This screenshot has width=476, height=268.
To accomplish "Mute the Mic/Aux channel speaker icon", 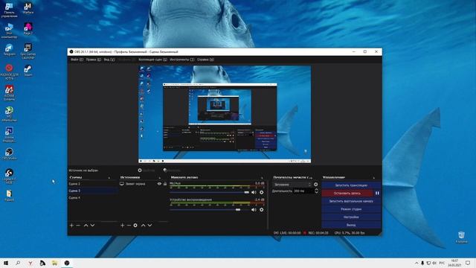I will [254, 192].
